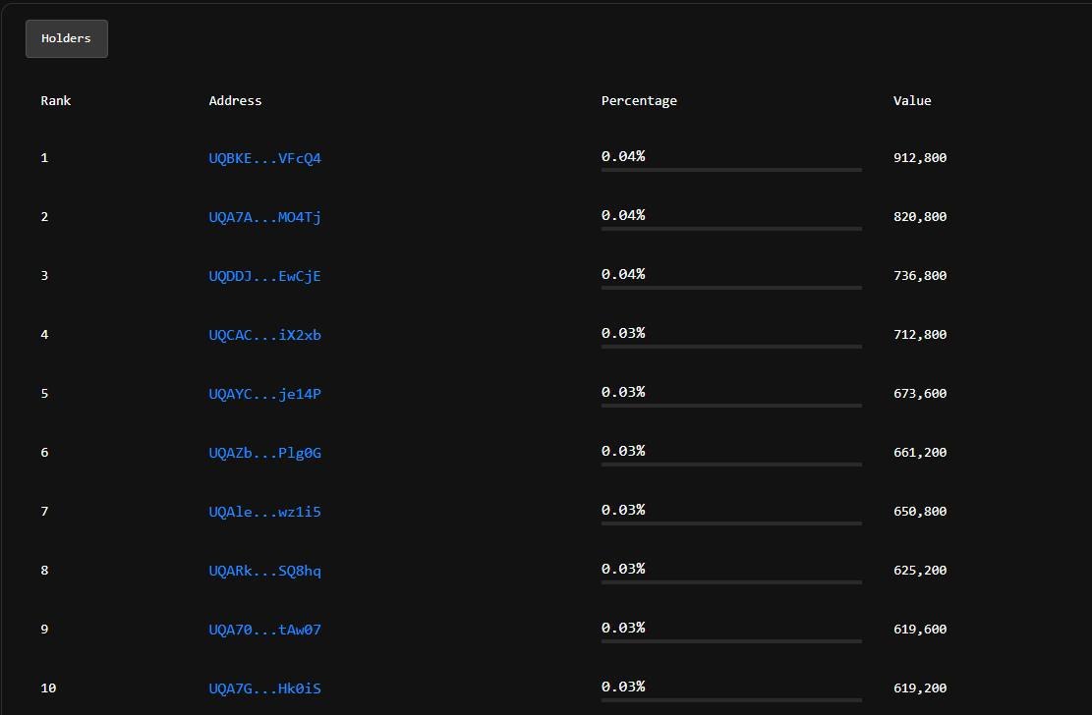Screen dimensions: 1092x715
Task: Click the Rank column header
Action: (56, 100)
